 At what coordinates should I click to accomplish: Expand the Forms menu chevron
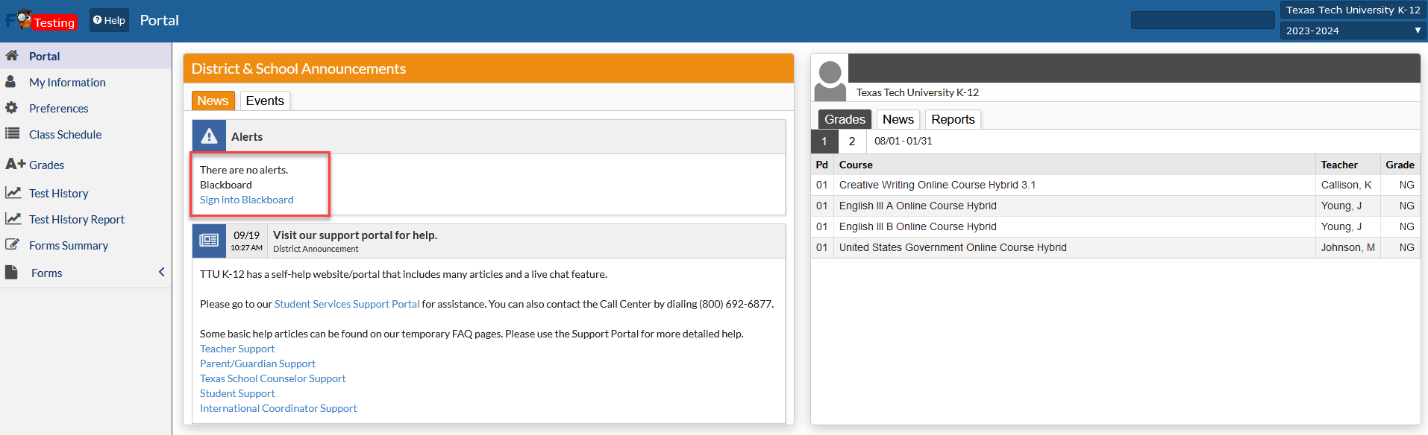(162, 272)
